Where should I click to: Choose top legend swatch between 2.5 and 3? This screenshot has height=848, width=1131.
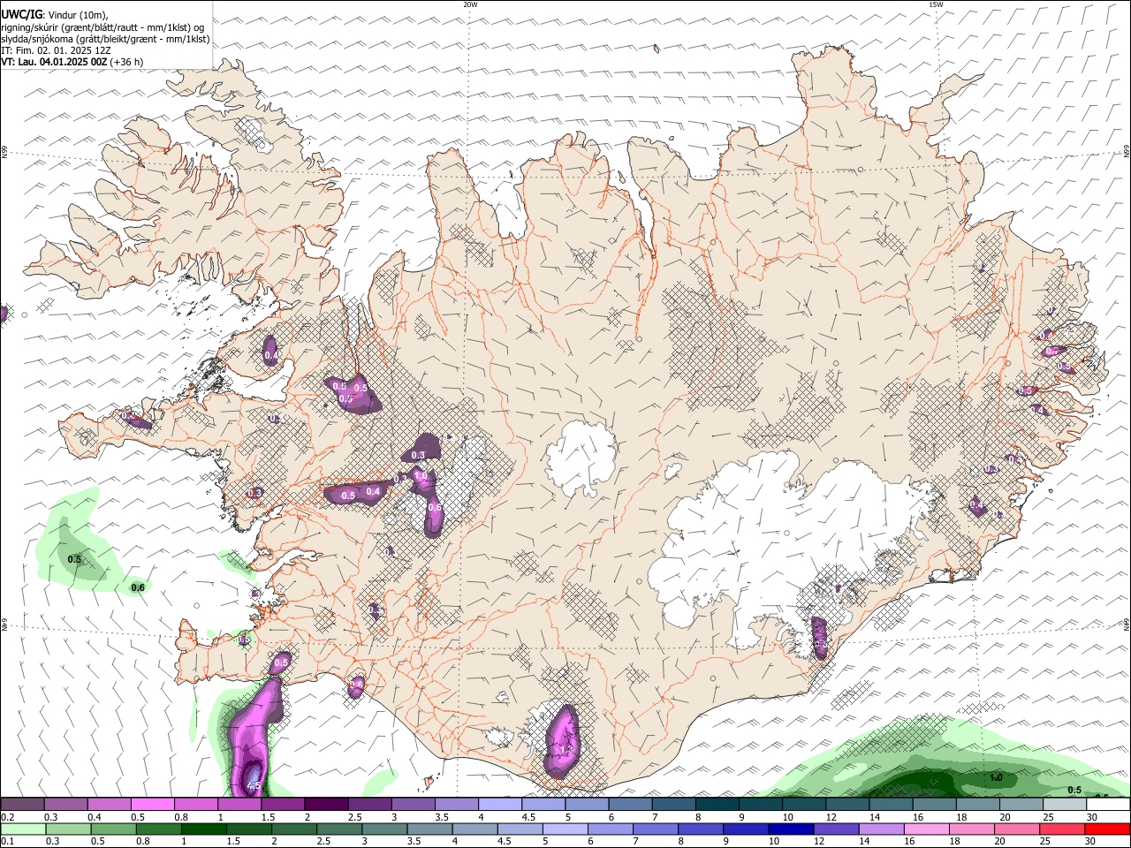coord(368,804)
